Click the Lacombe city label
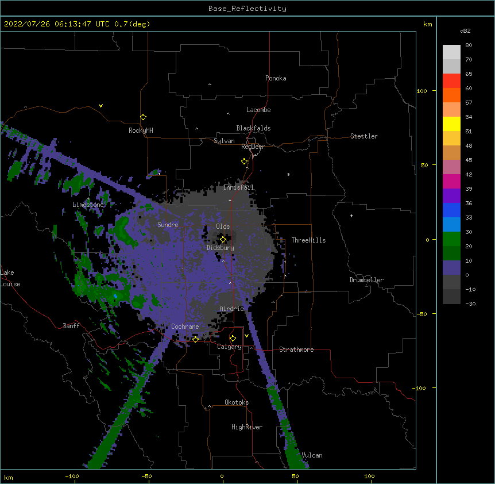This screenshot has height=484, width=495. (x=258, y=110)
